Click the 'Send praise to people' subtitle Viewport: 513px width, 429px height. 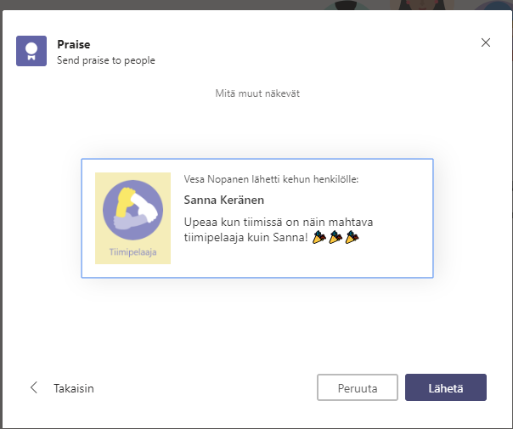tap(105, 60)
